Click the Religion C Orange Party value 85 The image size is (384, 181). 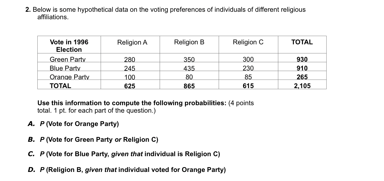click(x=248, y=77)
